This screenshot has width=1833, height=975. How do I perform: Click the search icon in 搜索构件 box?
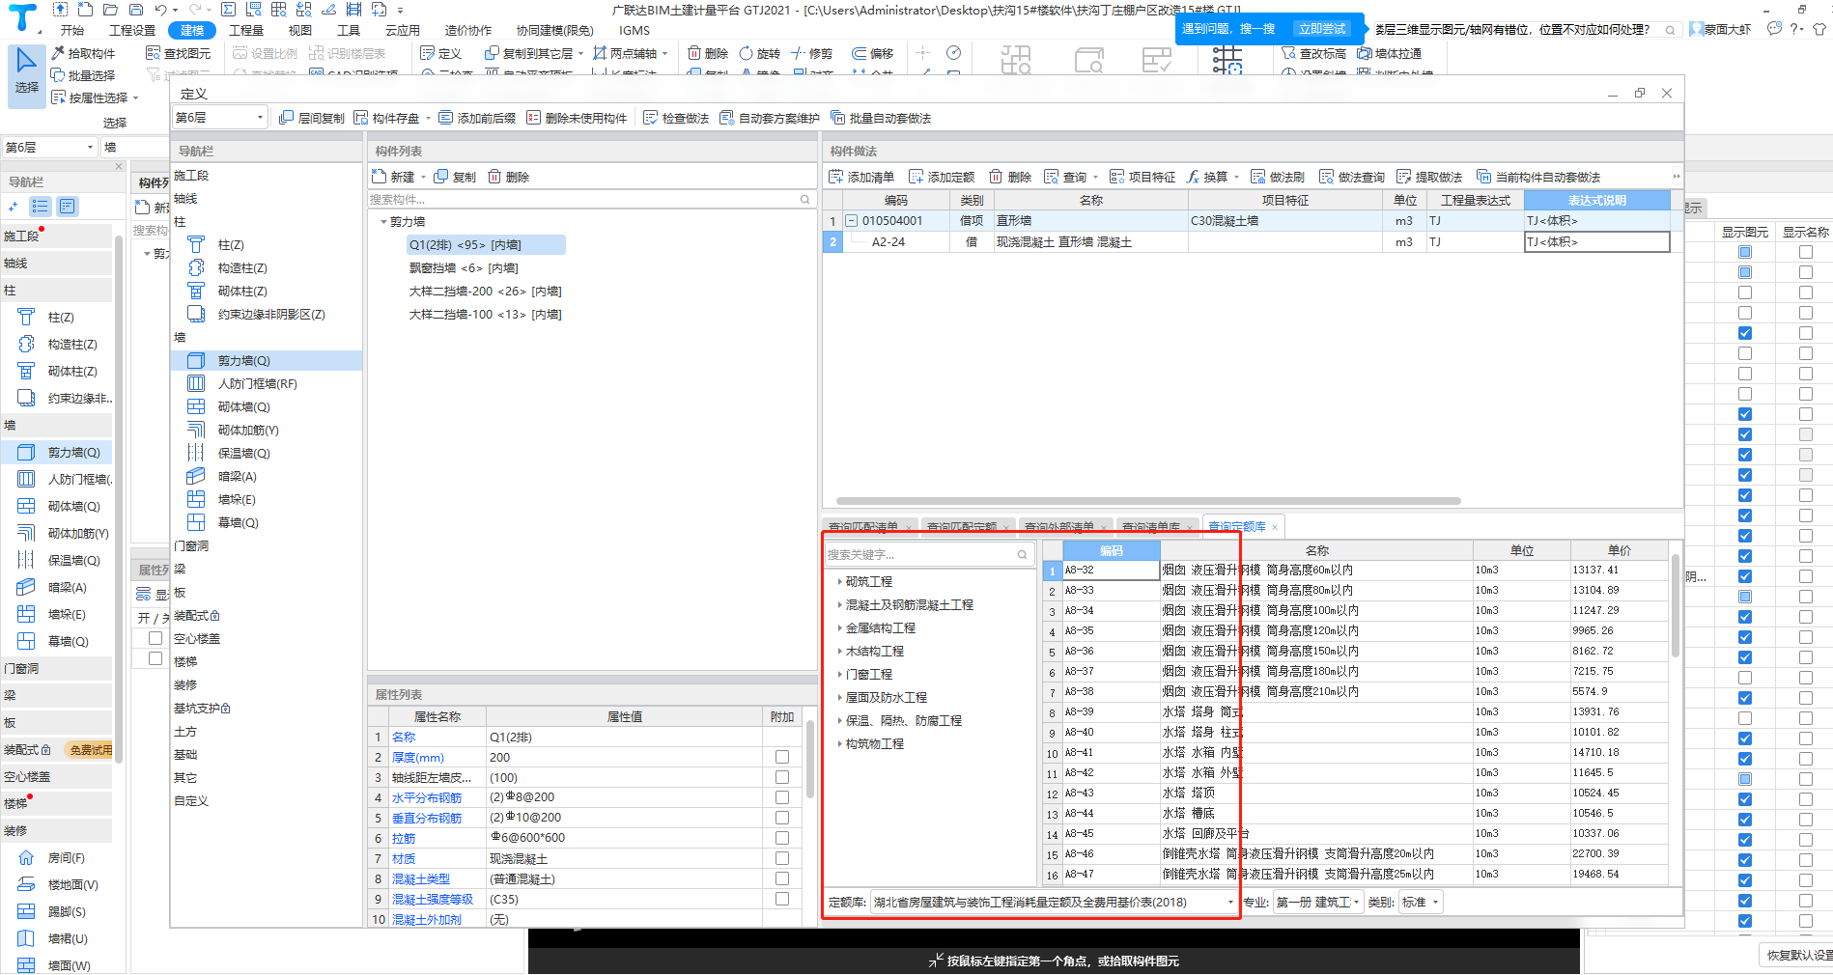[x=804, y=199]
